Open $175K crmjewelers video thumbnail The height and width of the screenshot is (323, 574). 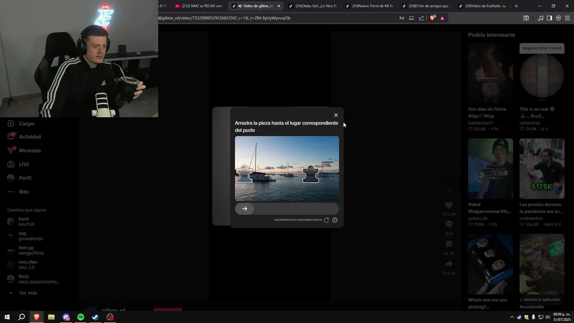tap(542, 169)
